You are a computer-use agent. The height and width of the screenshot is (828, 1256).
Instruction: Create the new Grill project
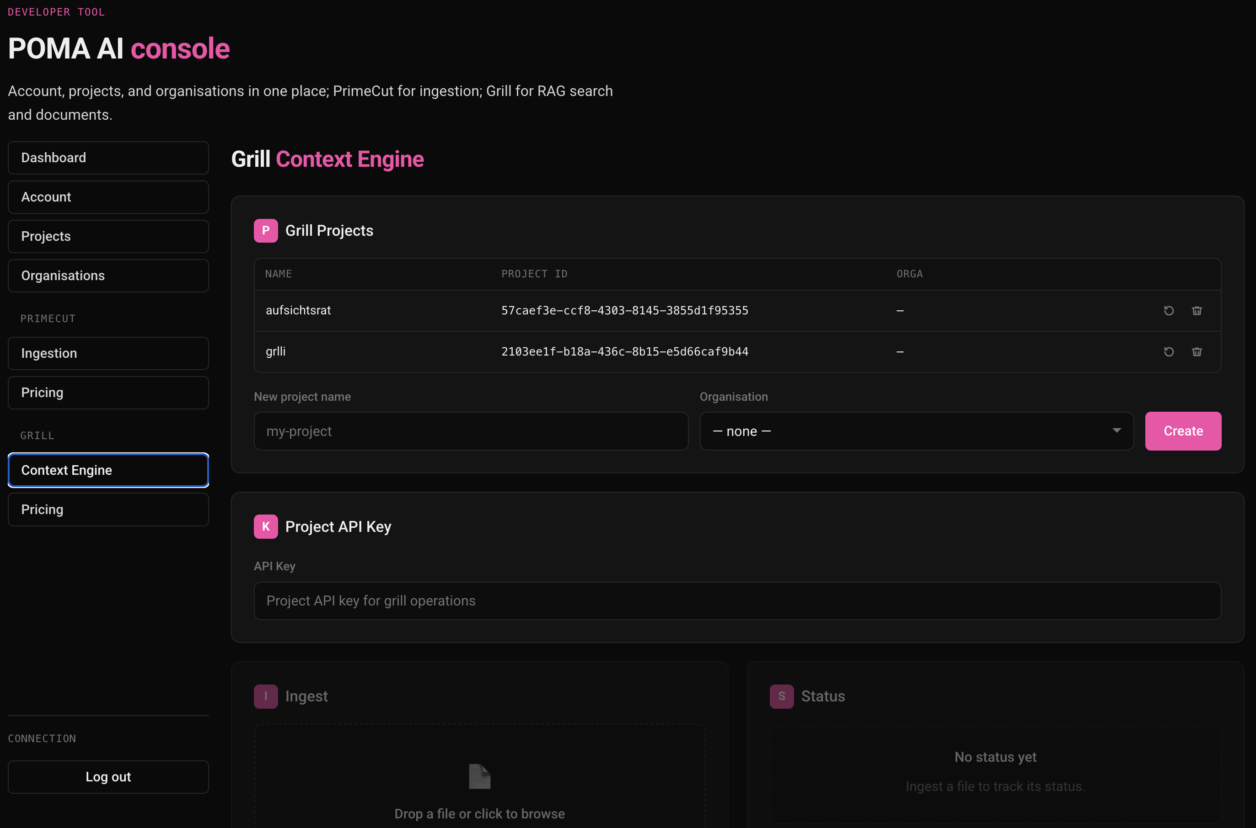coord(1183,431)
